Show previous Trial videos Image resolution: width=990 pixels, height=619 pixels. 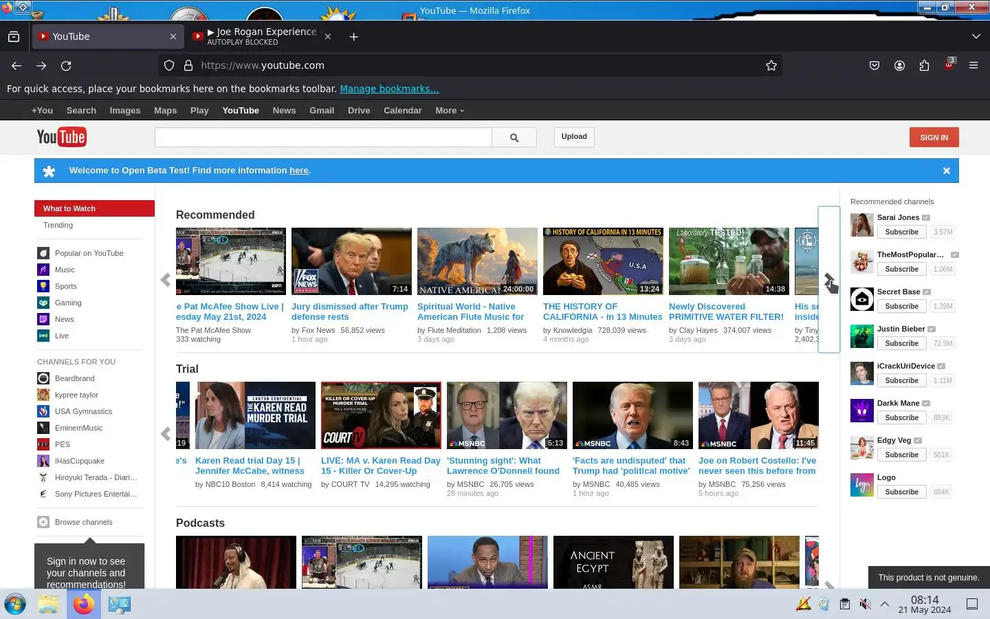(x=165, y=434)
